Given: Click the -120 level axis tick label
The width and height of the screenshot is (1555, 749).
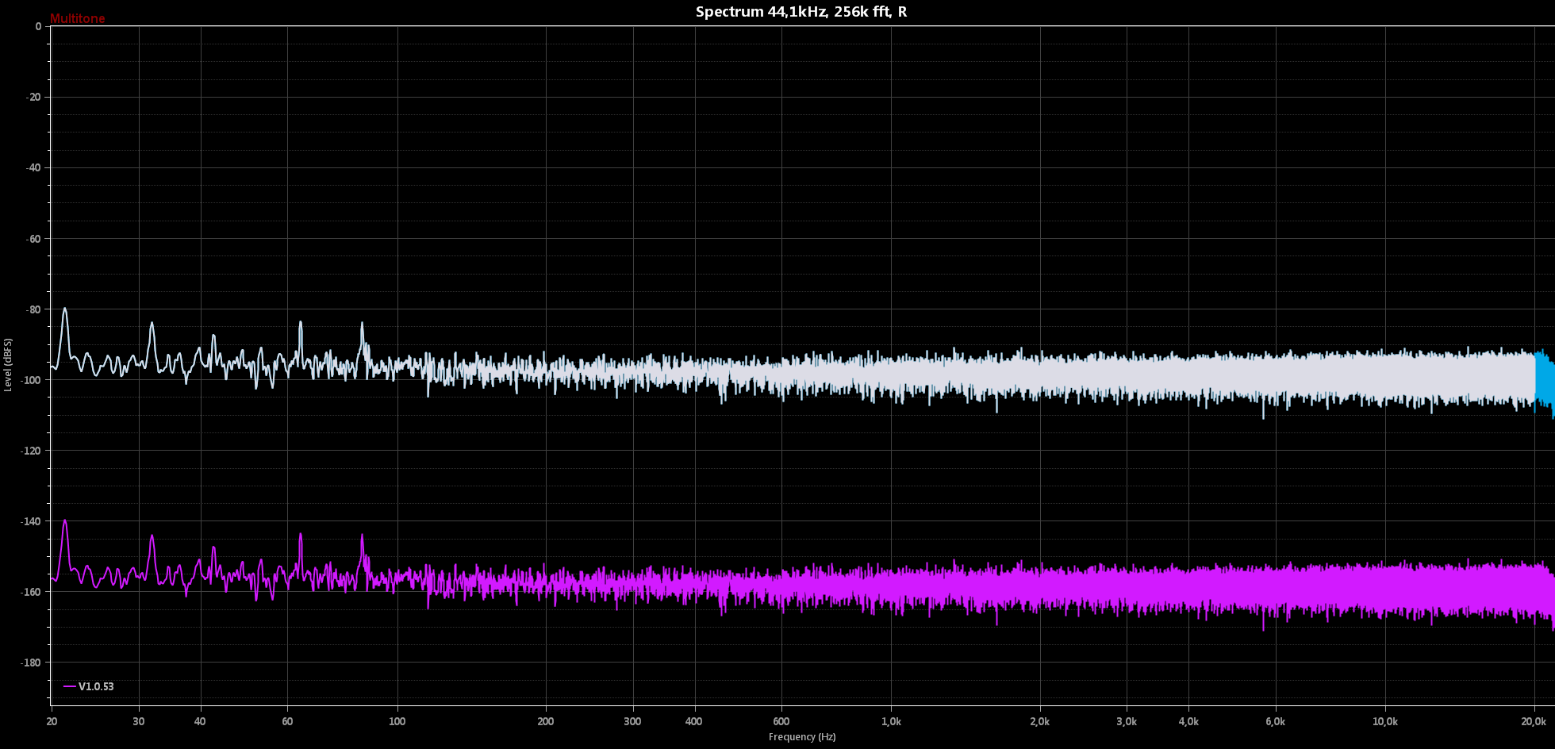Looking at the screenshot, I should point(32,451).
